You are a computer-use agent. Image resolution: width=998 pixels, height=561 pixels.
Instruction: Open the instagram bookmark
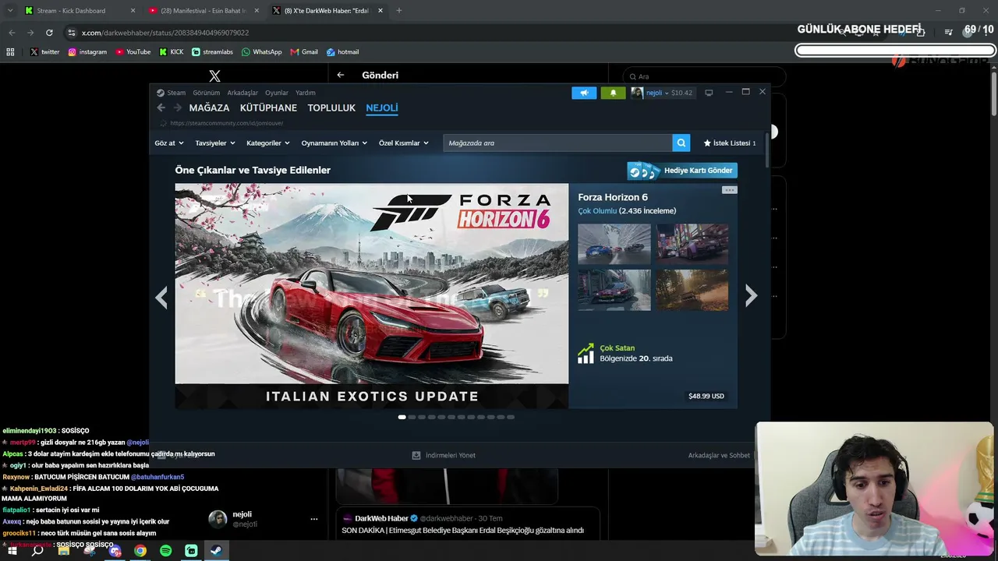(87, 52)
